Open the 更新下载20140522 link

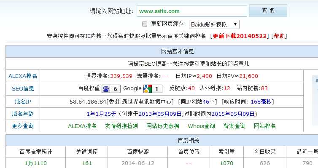coord(240,36)
